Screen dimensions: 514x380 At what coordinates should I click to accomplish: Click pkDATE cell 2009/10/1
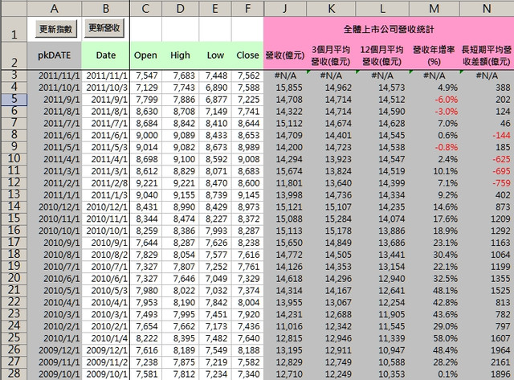[55, 374]
